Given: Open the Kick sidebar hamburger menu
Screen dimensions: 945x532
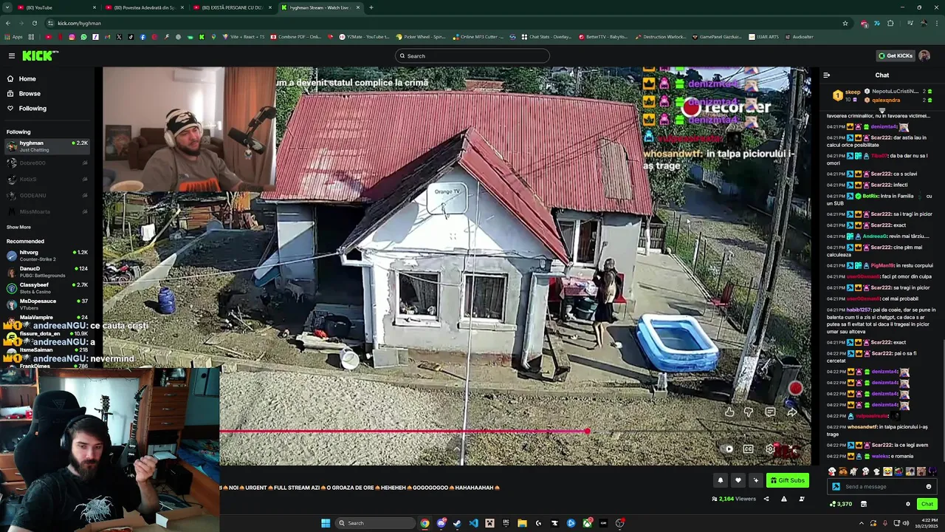Looking at the screenshot, I should 12,55.
